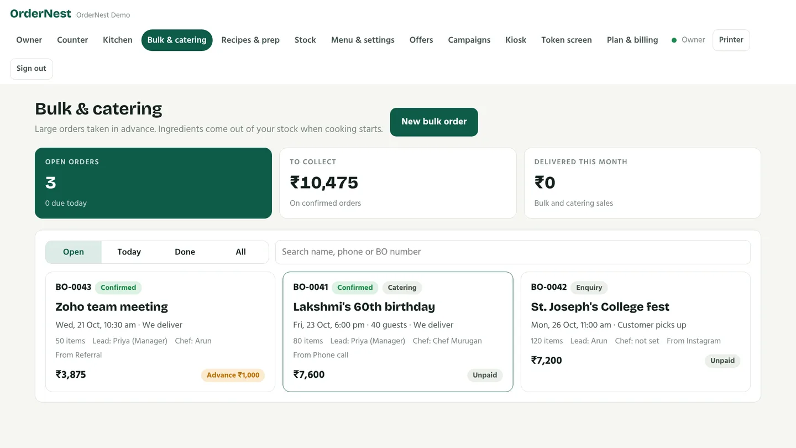The width and height of the screenshot is (796, 448).
Task: Click the green Owner status dot
Action: click(674, 40)
